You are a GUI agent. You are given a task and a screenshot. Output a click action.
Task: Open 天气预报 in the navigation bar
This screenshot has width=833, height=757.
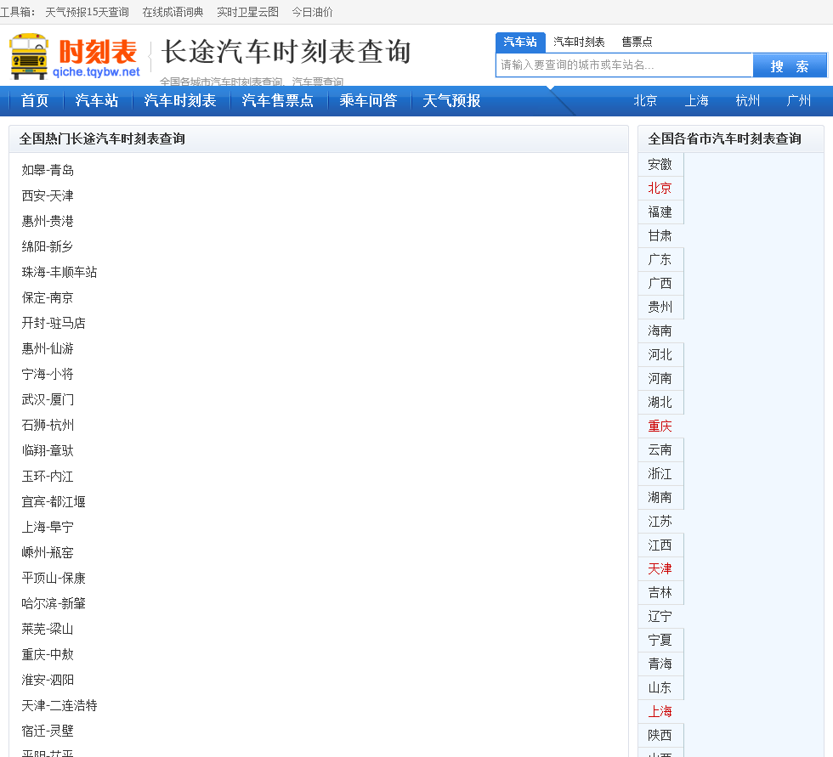click(451, 100)
